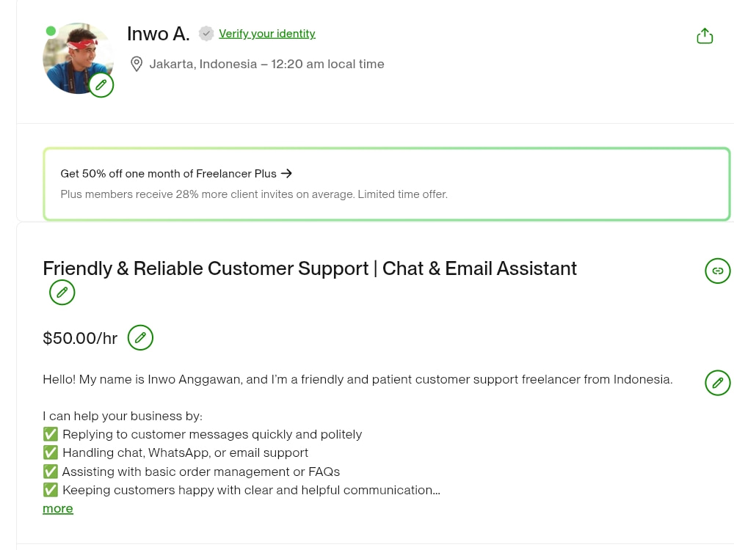
Task: Click the Customer Support profile title text
Action: click(310, 268)
